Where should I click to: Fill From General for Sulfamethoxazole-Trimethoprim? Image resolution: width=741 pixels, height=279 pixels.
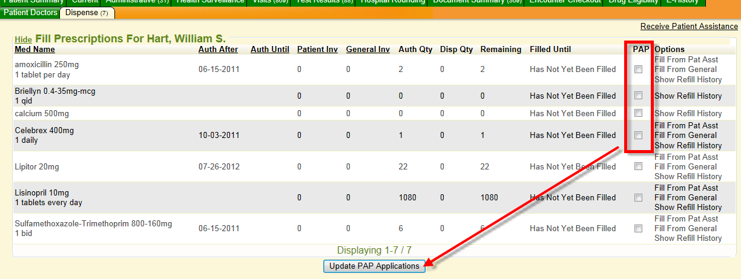685,228
